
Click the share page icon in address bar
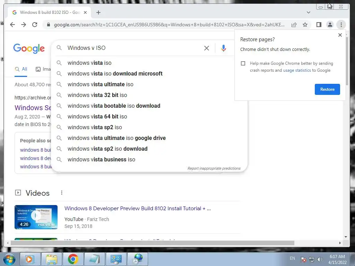point(294,25)
